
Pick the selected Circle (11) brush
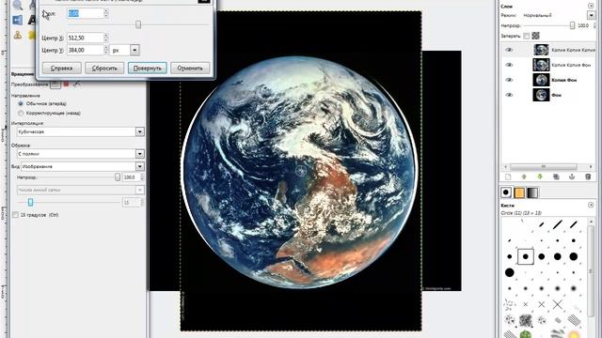(x=526, y=256)
